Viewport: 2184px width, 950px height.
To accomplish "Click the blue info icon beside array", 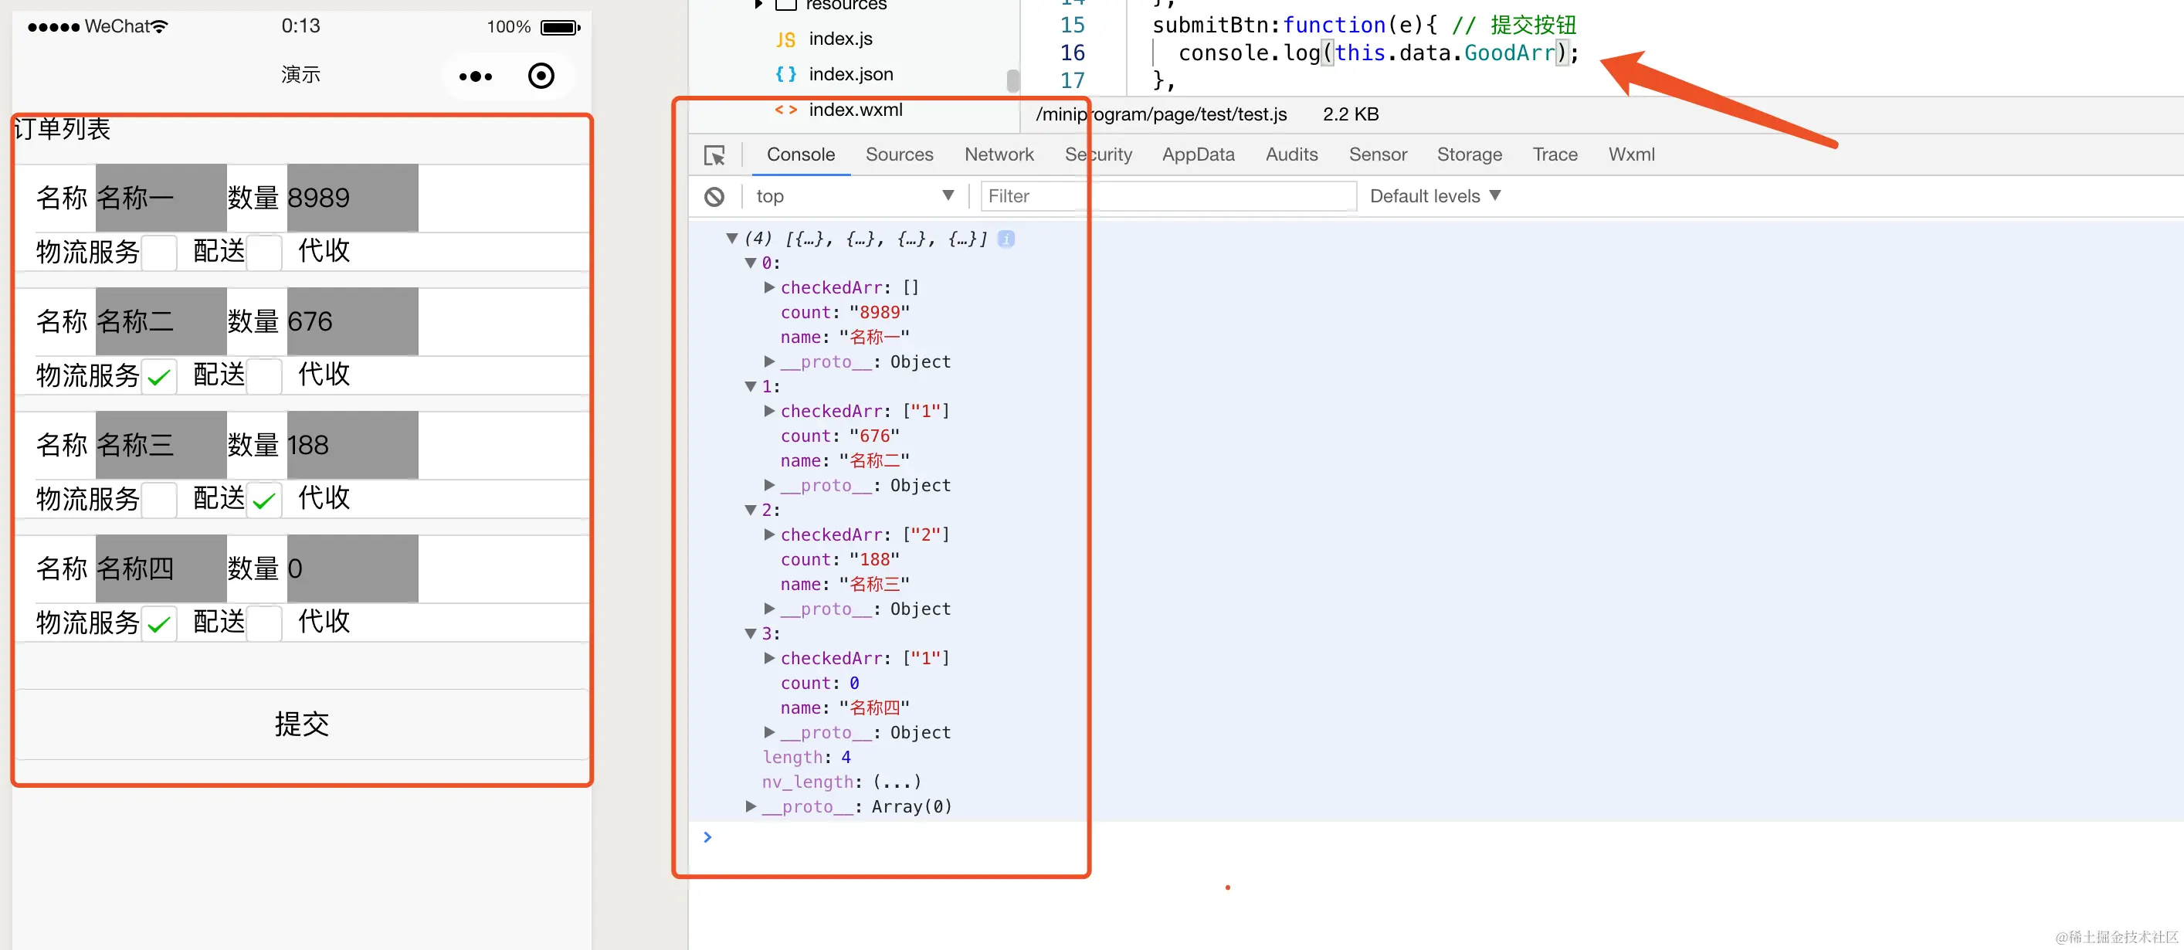I will point(1006,239).
